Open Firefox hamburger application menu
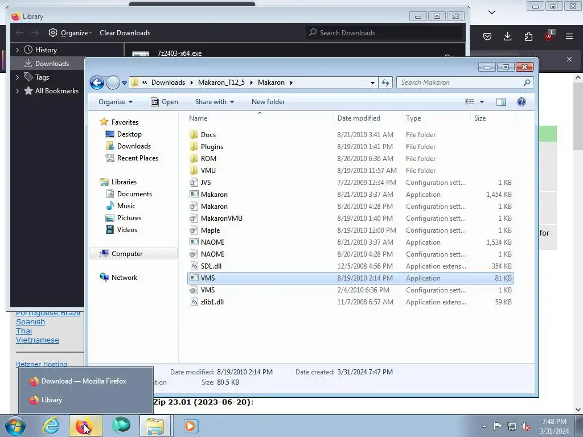 click(569, 36)
